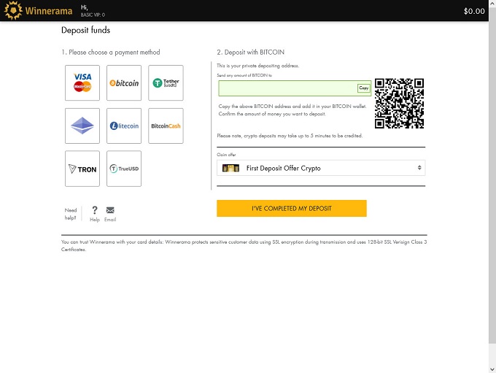Image resolution: width=496 pixels, height=373 pixels.
Task: Click the BASIC VIP level text
Action: click(93, 15)
